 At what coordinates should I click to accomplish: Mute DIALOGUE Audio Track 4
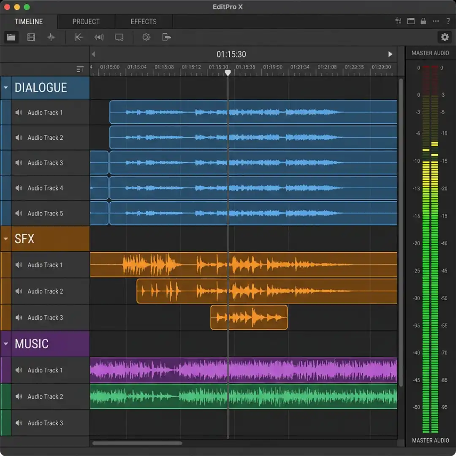click(19, 188)
